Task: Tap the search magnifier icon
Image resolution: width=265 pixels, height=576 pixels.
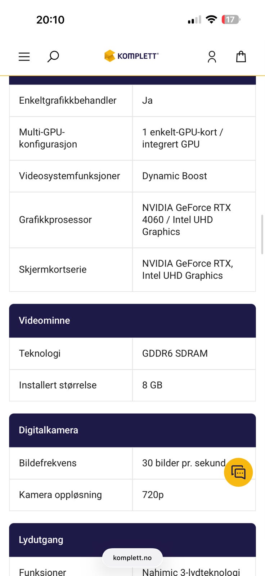Action: pos(53,57)
